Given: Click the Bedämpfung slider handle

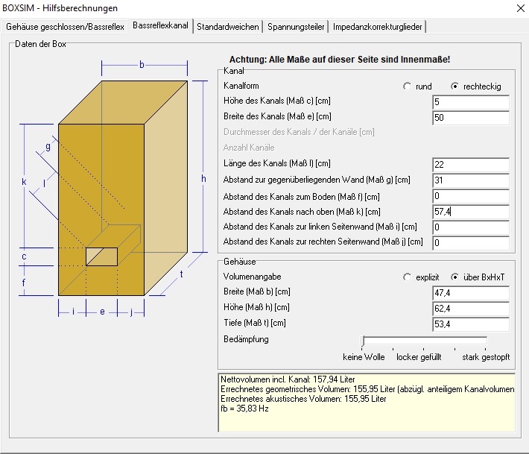Looking at the screenshot, I should point(364,341).
